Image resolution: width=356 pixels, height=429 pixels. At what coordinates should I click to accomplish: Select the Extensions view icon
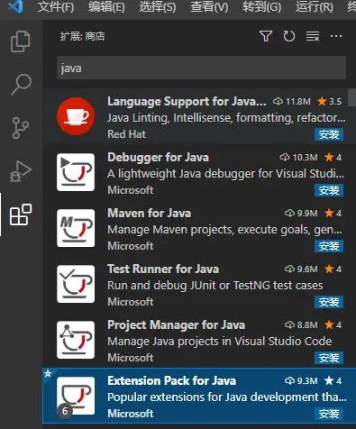click(21, 214)
